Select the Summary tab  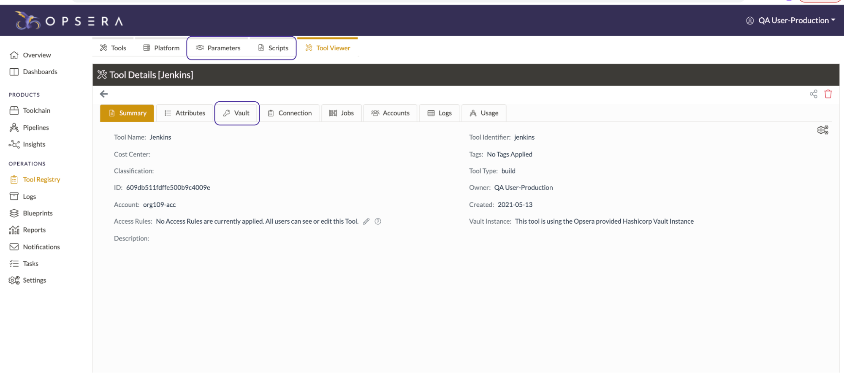tap(127, 113)
